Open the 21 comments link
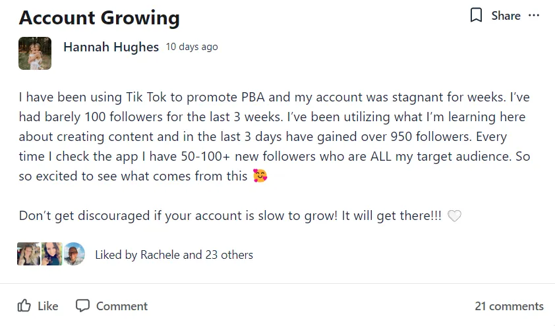The height and width of the screenshot is (326, 555). (x=509, y=306)
